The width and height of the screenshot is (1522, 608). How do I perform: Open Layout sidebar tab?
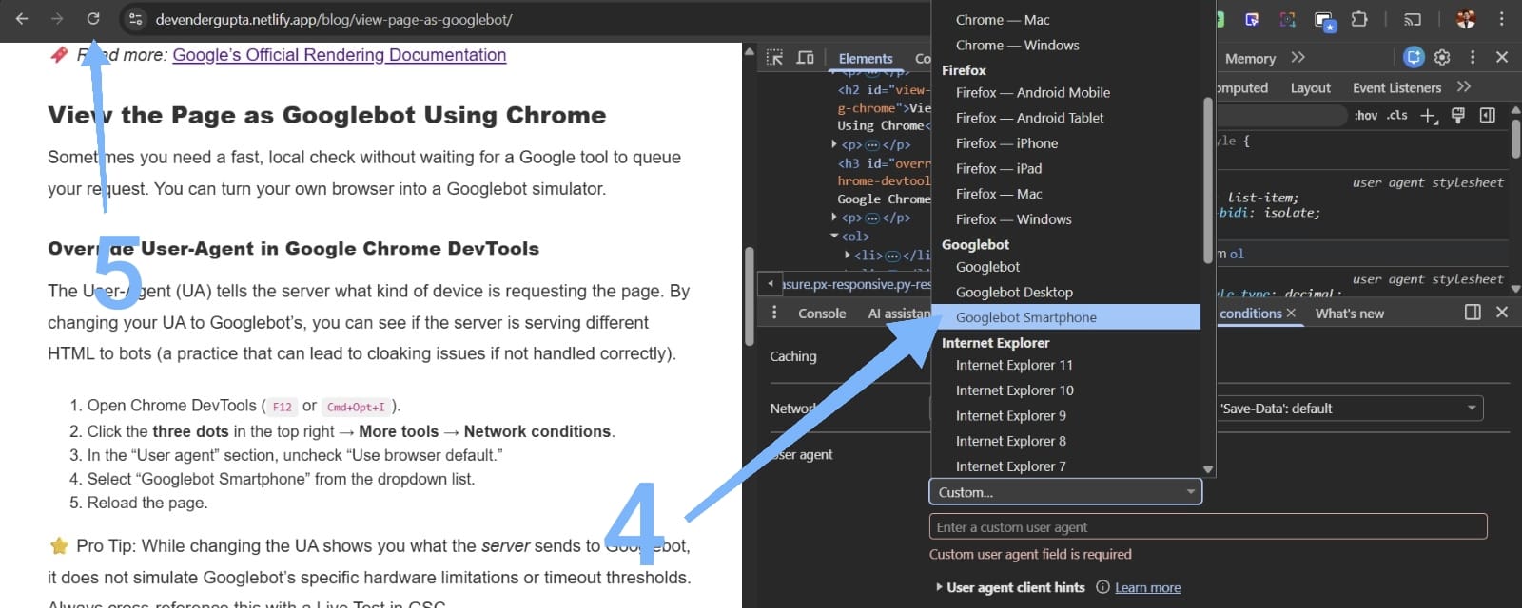coord(1310,87)
